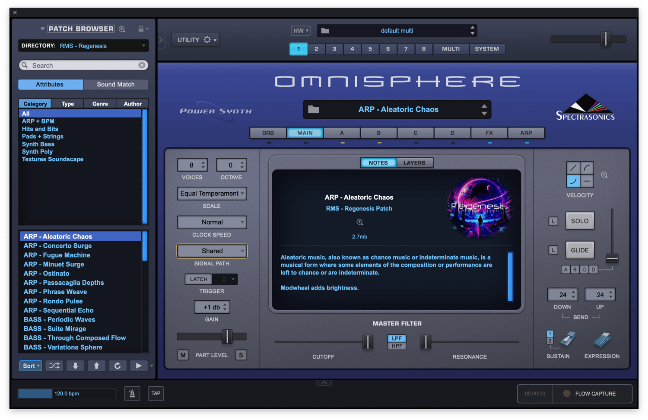Mute the part with M button
The image size is (648, 420).
click(183, 355)
